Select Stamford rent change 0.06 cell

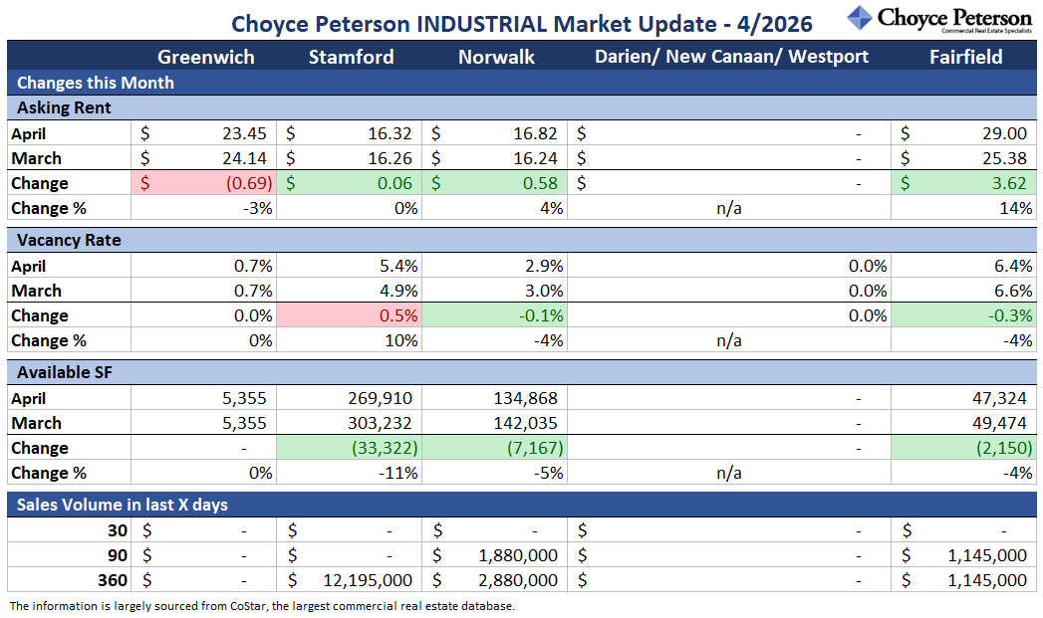[350, 183]
